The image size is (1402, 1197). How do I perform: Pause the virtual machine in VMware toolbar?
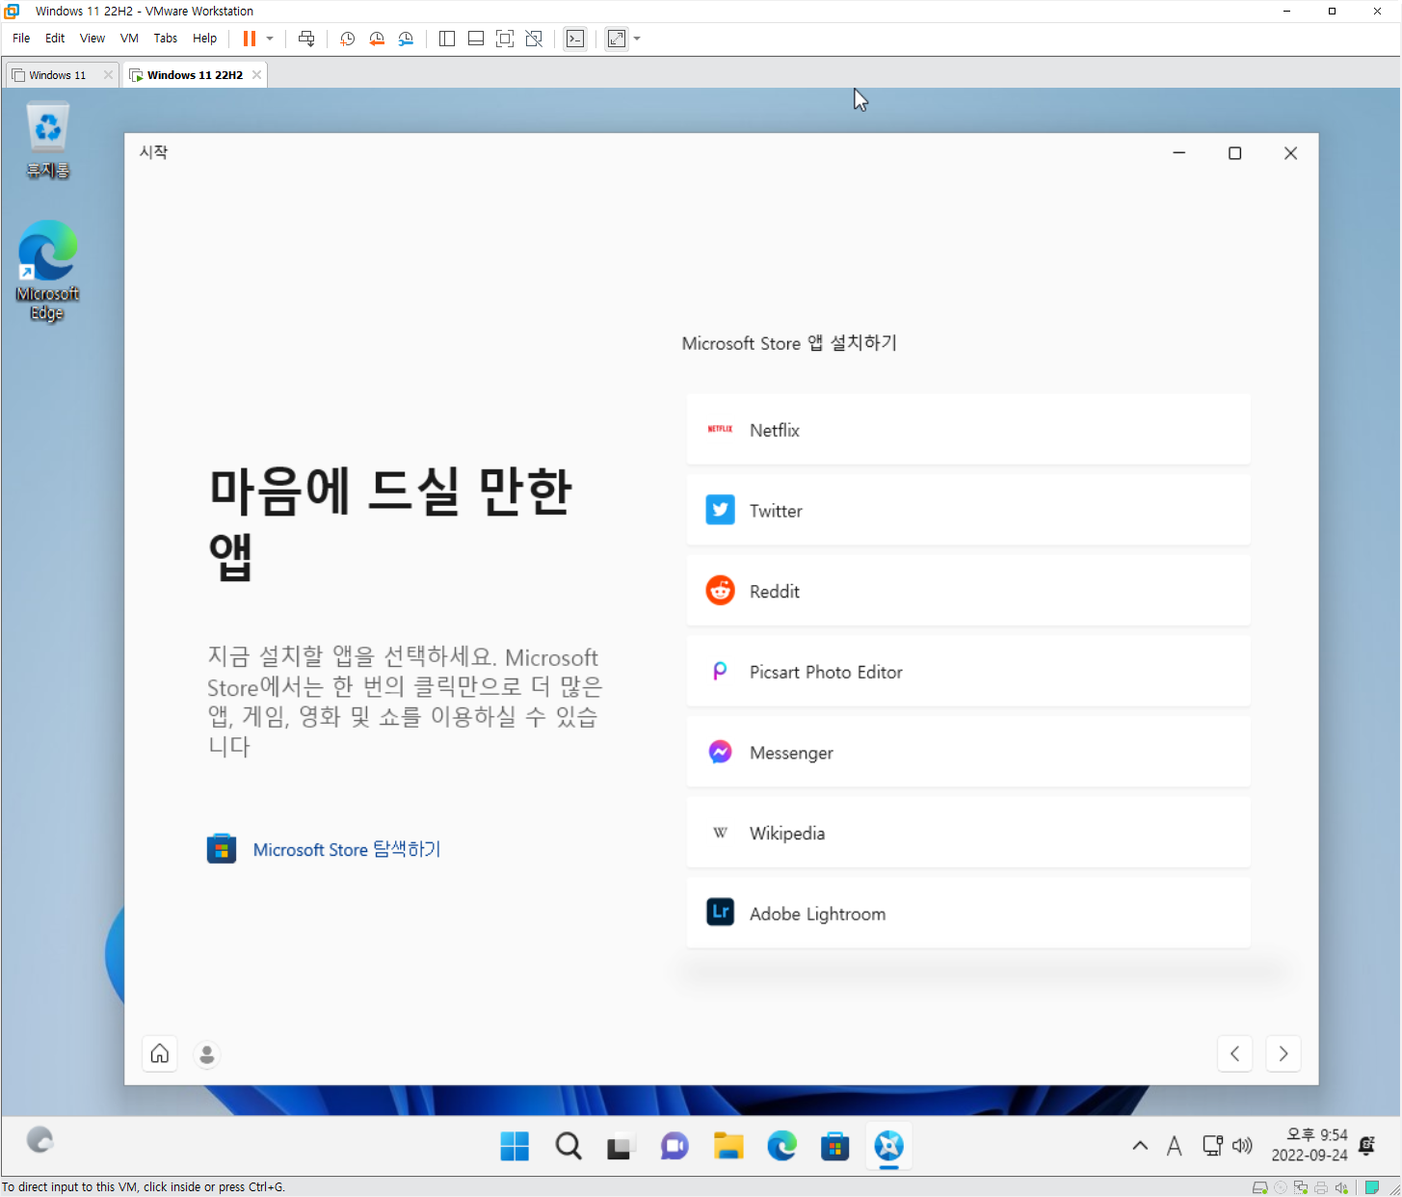[x=250, y=39]
